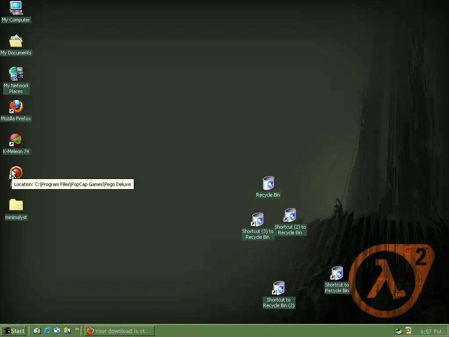Select the Shortcut to Recycle Bin (2) icon
This screenshot has width=449, height=337.
click(x=278, y=288)
